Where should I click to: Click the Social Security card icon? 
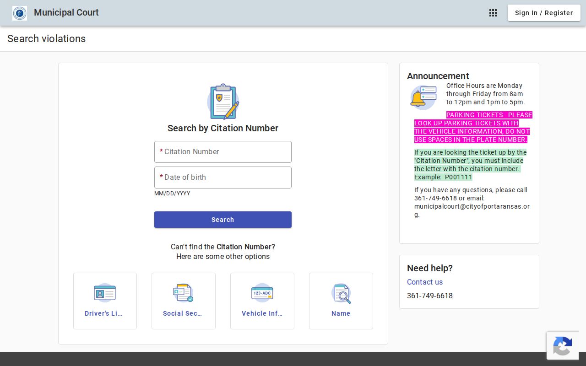[x=183, y=293]
